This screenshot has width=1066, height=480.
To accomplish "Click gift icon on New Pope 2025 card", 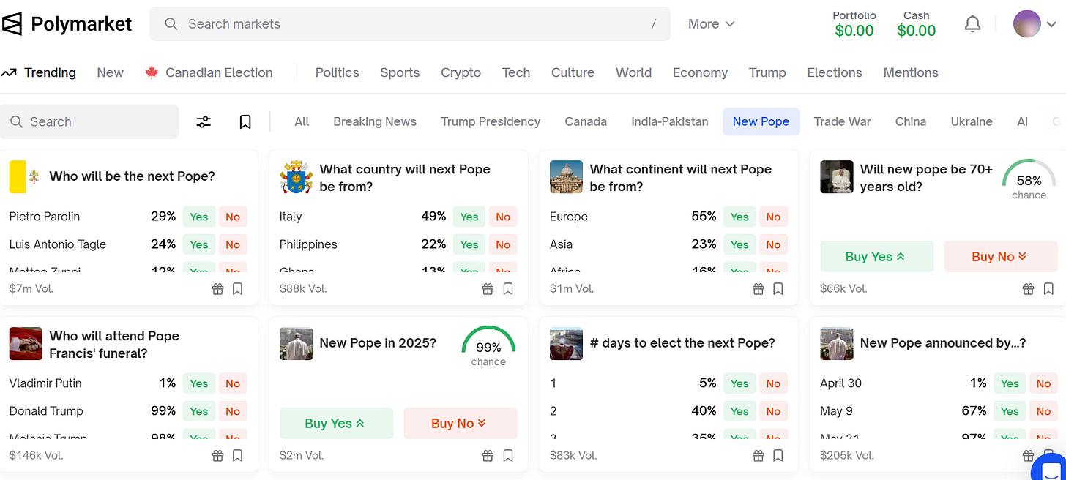I will 488,456.
